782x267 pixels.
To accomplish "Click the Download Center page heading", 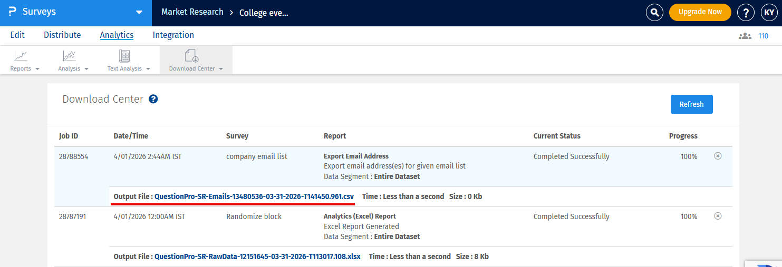I will [103, 99].
